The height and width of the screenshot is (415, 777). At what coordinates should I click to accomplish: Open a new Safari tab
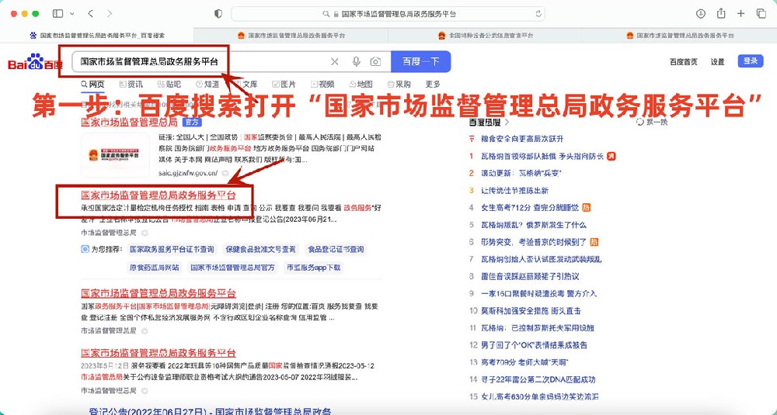[741, 14]
